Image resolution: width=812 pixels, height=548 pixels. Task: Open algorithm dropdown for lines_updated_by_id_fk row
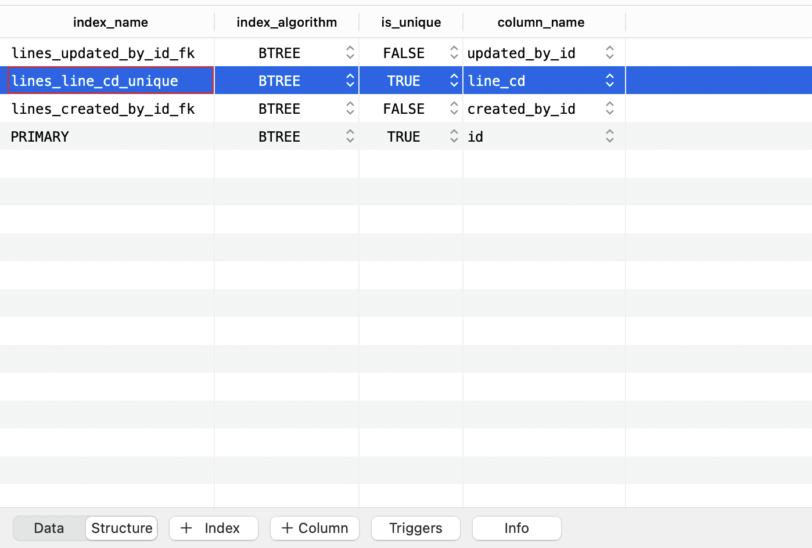tap(350, 53)
